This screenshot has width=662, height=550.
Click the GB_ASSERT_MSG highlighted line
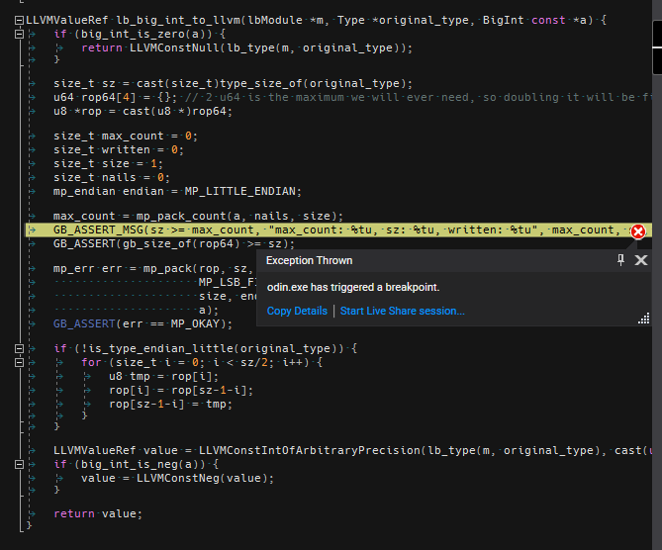(337, 230)
